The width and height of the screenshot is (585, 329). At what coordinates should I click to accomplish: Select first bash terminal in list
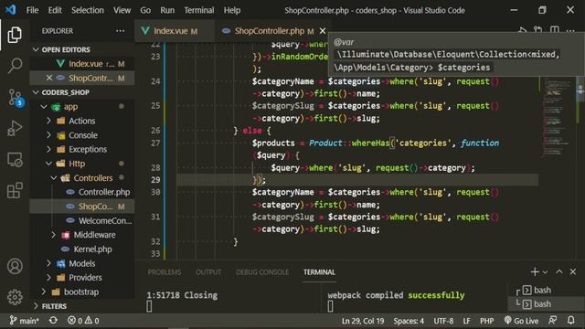click(x=542, y=290)
